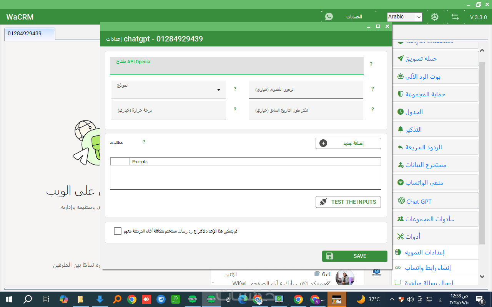Open Windows taskbar search
This screenshot has width=492, height=307.
pos(28,299)
